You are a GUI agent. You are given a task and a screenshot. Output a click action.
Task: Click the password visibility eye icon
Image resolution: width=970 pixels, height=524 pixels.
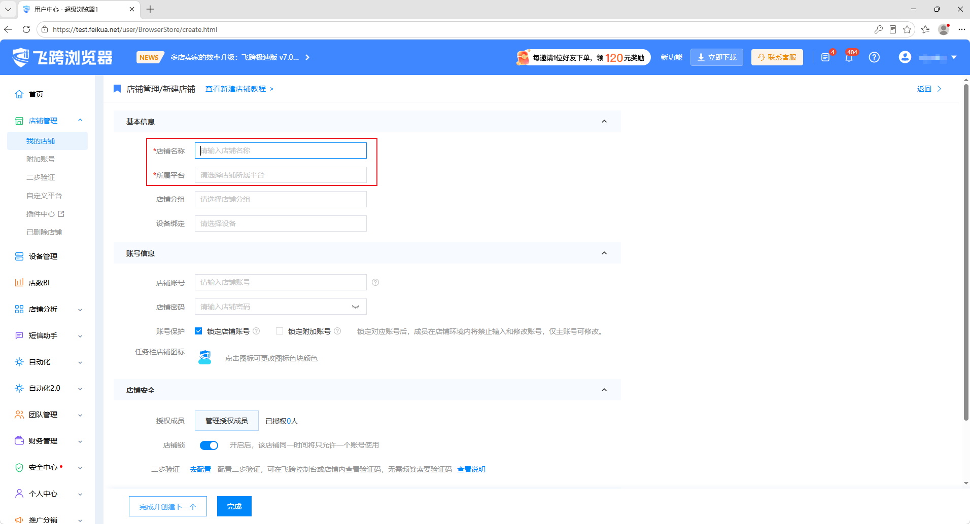[x=356, y=307]
